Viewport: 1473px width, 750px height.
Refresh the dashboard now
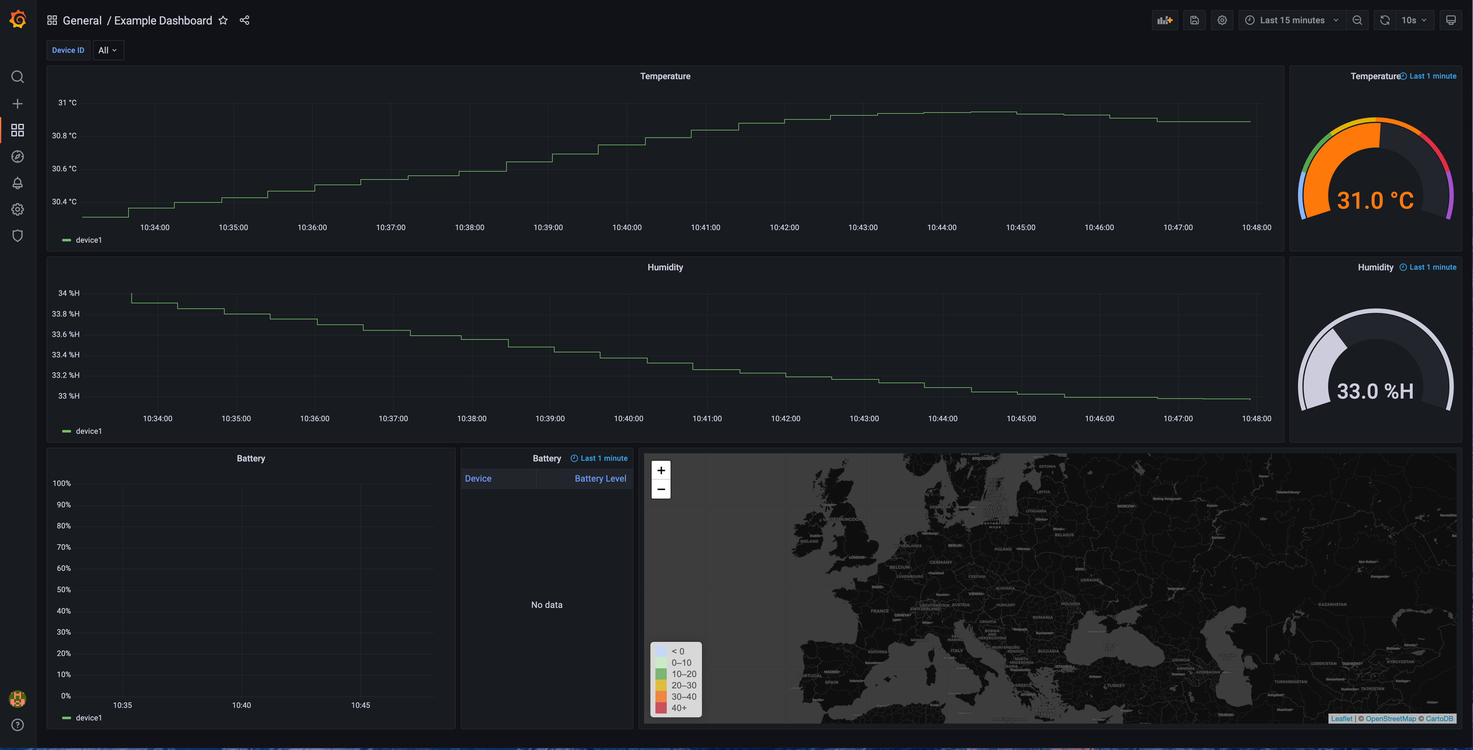point(1384,20)
